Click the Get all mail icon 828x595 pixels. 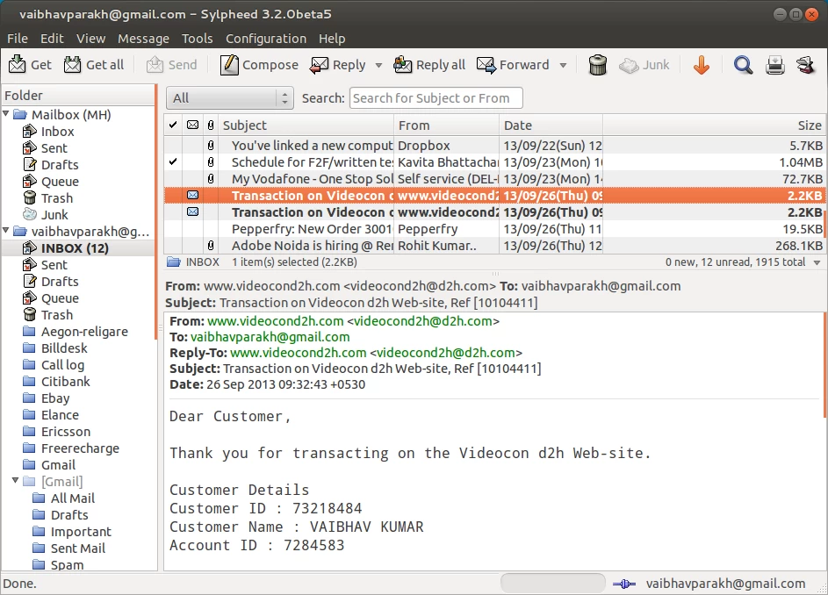tap(72, 65)
